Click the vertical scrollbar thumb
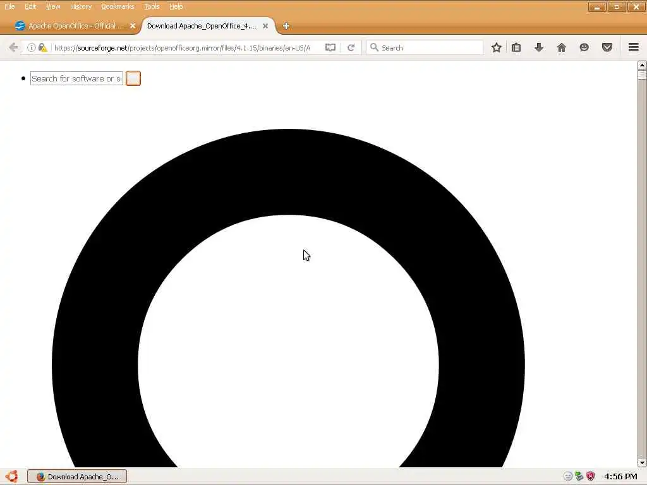 click(642, 75)
